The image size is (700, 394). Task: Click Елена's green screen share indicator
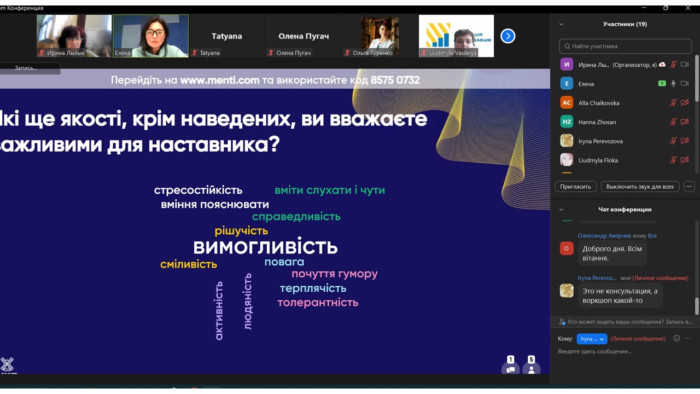(x=662, y=84)
